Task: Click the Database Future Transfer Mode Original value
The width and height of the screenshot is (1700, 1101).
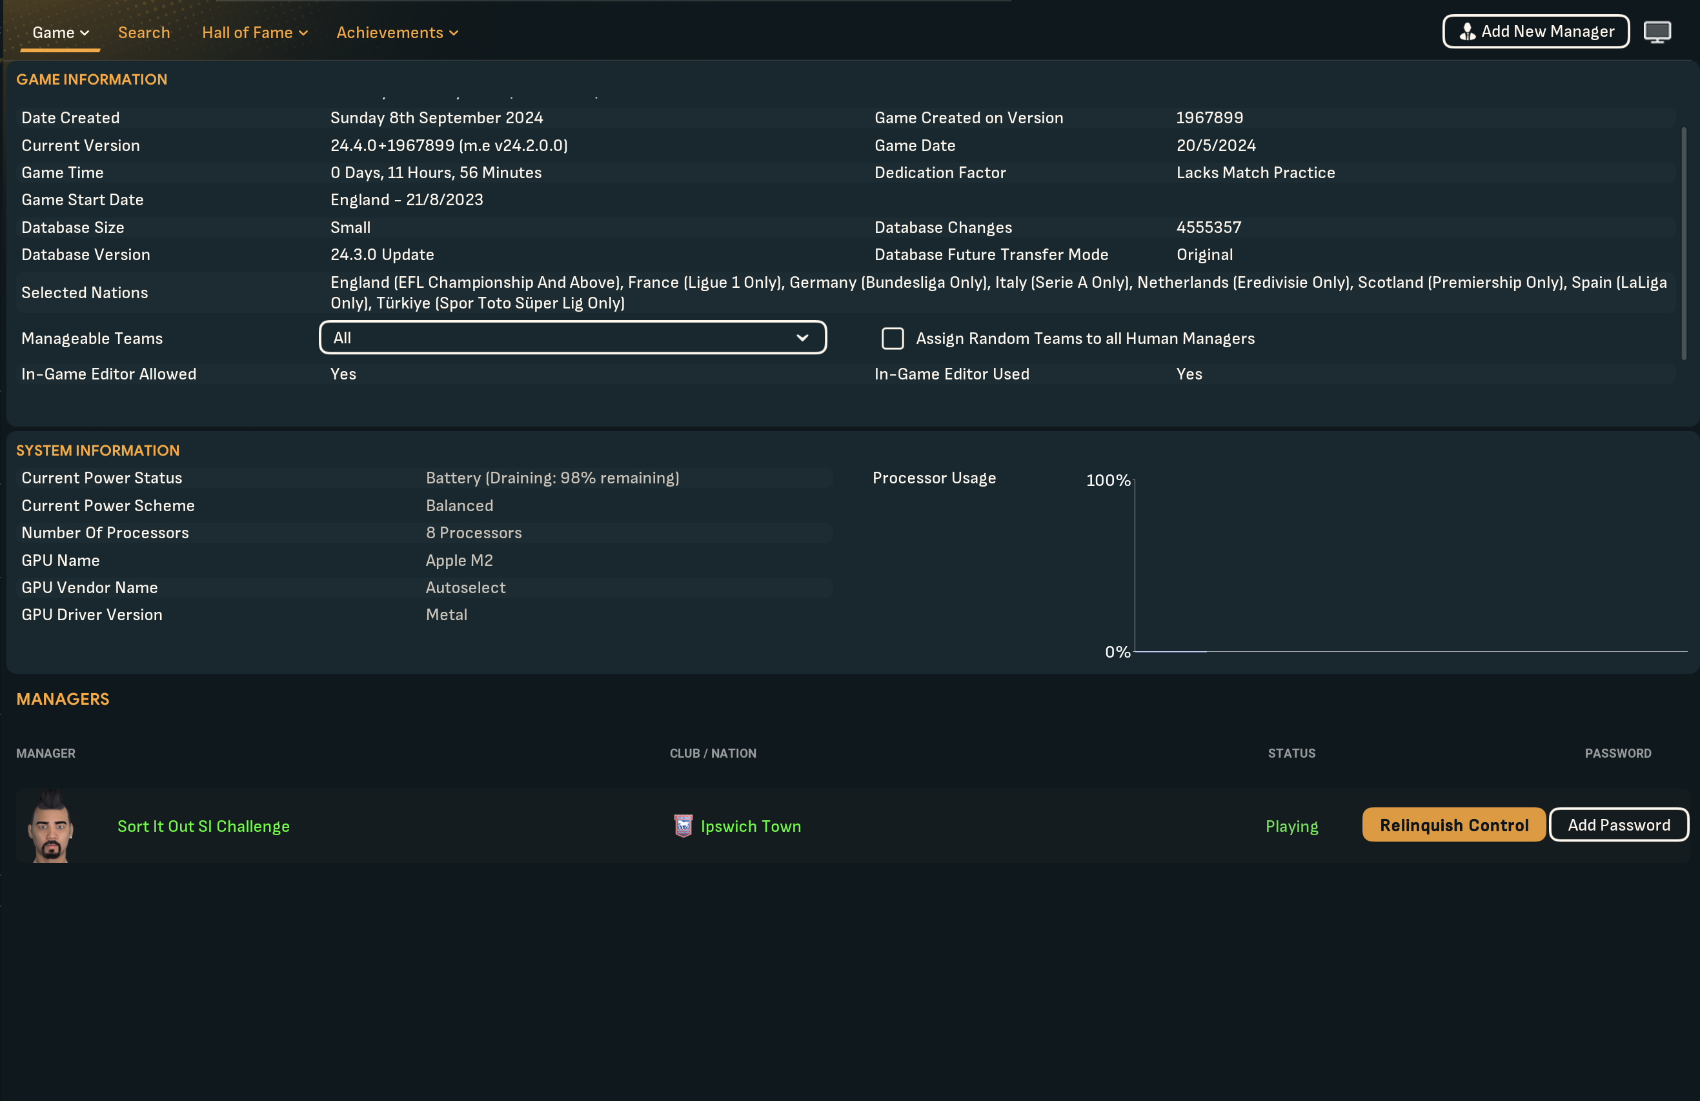Action: (x=1204, y=254)
